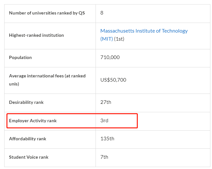
Task: Select the fees value 'US$50,700'
Action: pos(113,80)
